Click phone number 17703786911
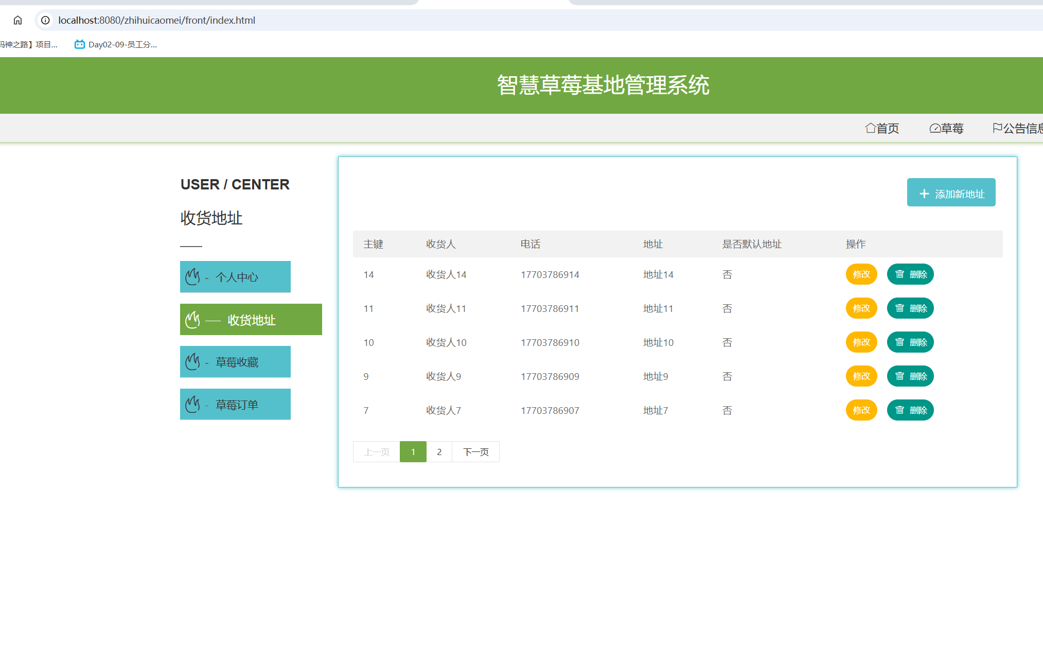Screen dimensions: 1043x663 click(x=550, y=308)
